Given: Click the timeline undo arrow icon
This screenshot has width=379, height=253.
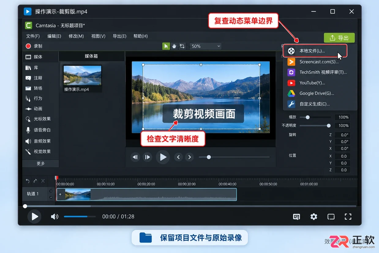Looking at the screenshot, I should 28,181.
